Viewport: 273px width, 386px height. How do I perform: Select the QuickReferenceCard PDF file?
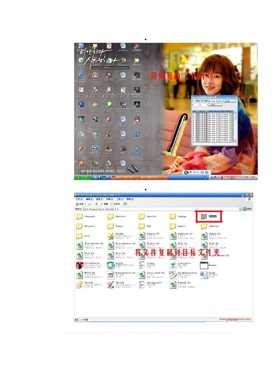coord(183,275)
